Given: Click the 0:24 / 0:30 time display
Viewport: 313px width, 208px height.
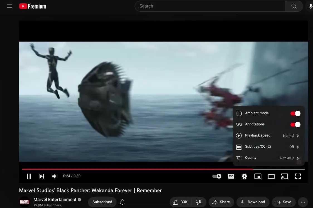Looking at the screenshot, I should (x=72, y=176).
